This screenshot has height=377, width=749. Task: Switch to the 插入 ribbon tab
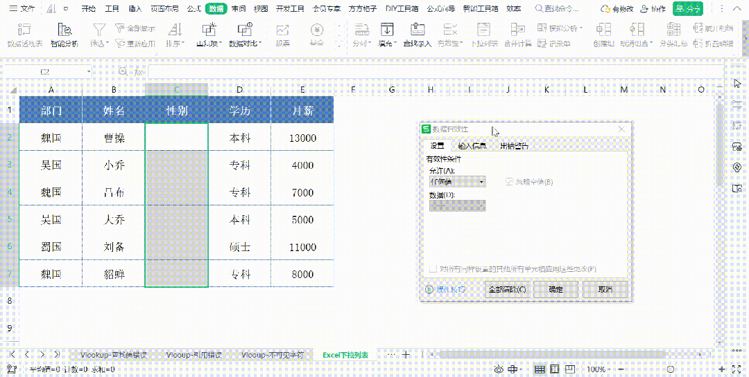(x=136, y=8)
